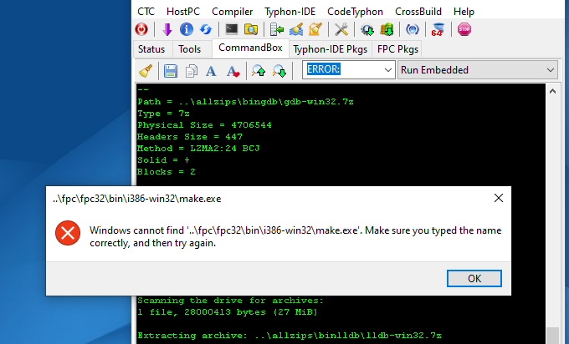Click the 64-bit icon in toolbar
The image size is (569, 344).
[438, 30]
